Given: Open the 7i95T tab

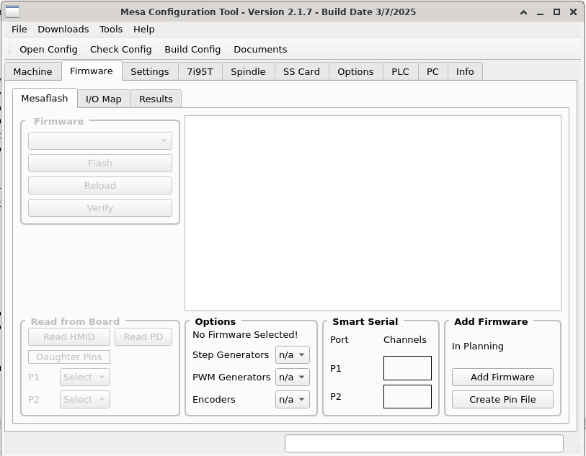Looking at the screenshot, I should 200,71.
